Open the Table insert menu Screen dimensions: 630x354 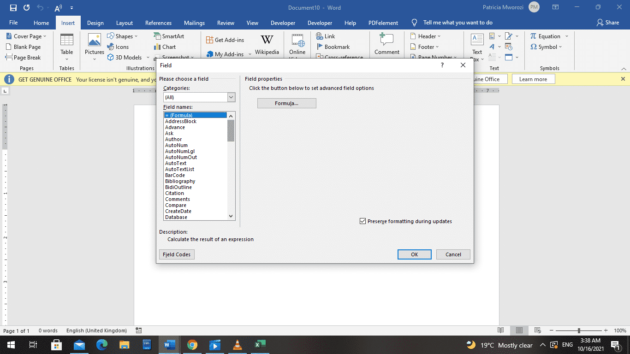[x=67, y=47]
